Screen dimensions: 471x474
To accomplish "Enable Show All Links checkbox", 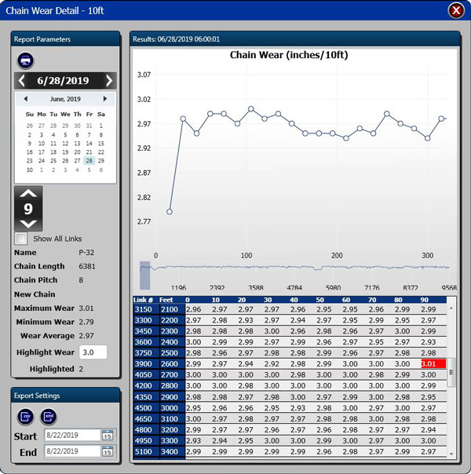I will [21, 239].
